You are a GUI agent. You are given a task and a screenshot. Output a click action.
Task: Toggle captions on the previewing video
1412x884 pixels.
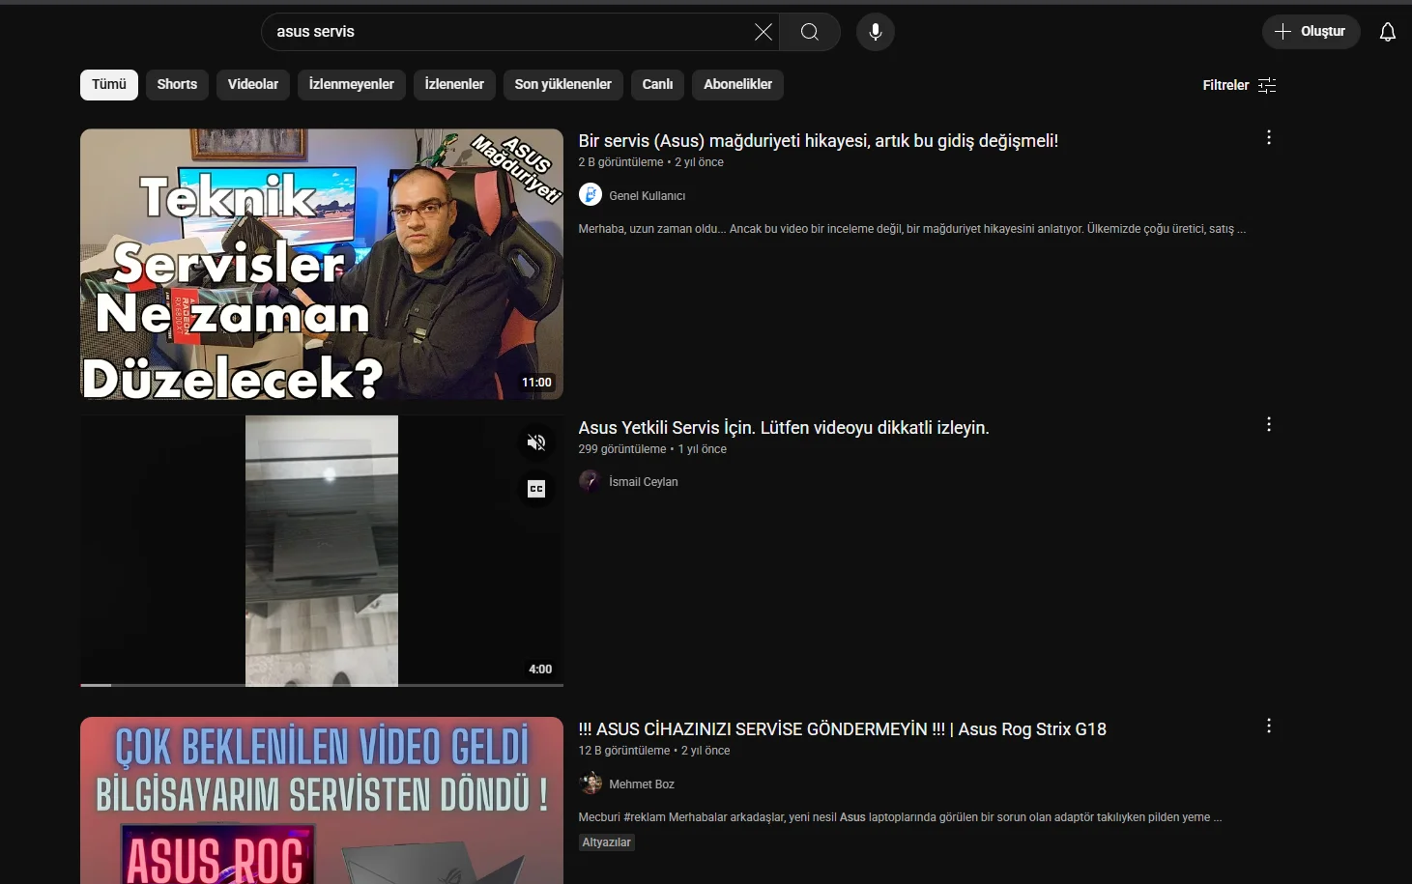[536, 489]
